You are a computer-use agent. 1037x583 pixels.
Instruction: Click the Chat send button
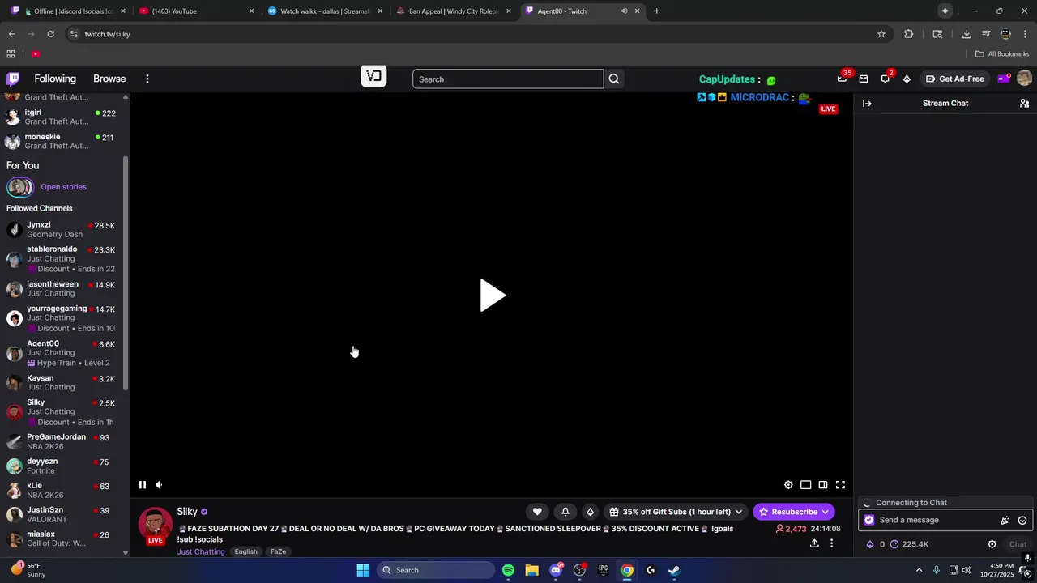1018,544
